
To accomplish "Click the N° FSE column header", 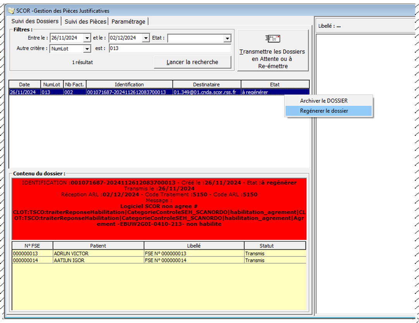I will click(x=32, y=246).
